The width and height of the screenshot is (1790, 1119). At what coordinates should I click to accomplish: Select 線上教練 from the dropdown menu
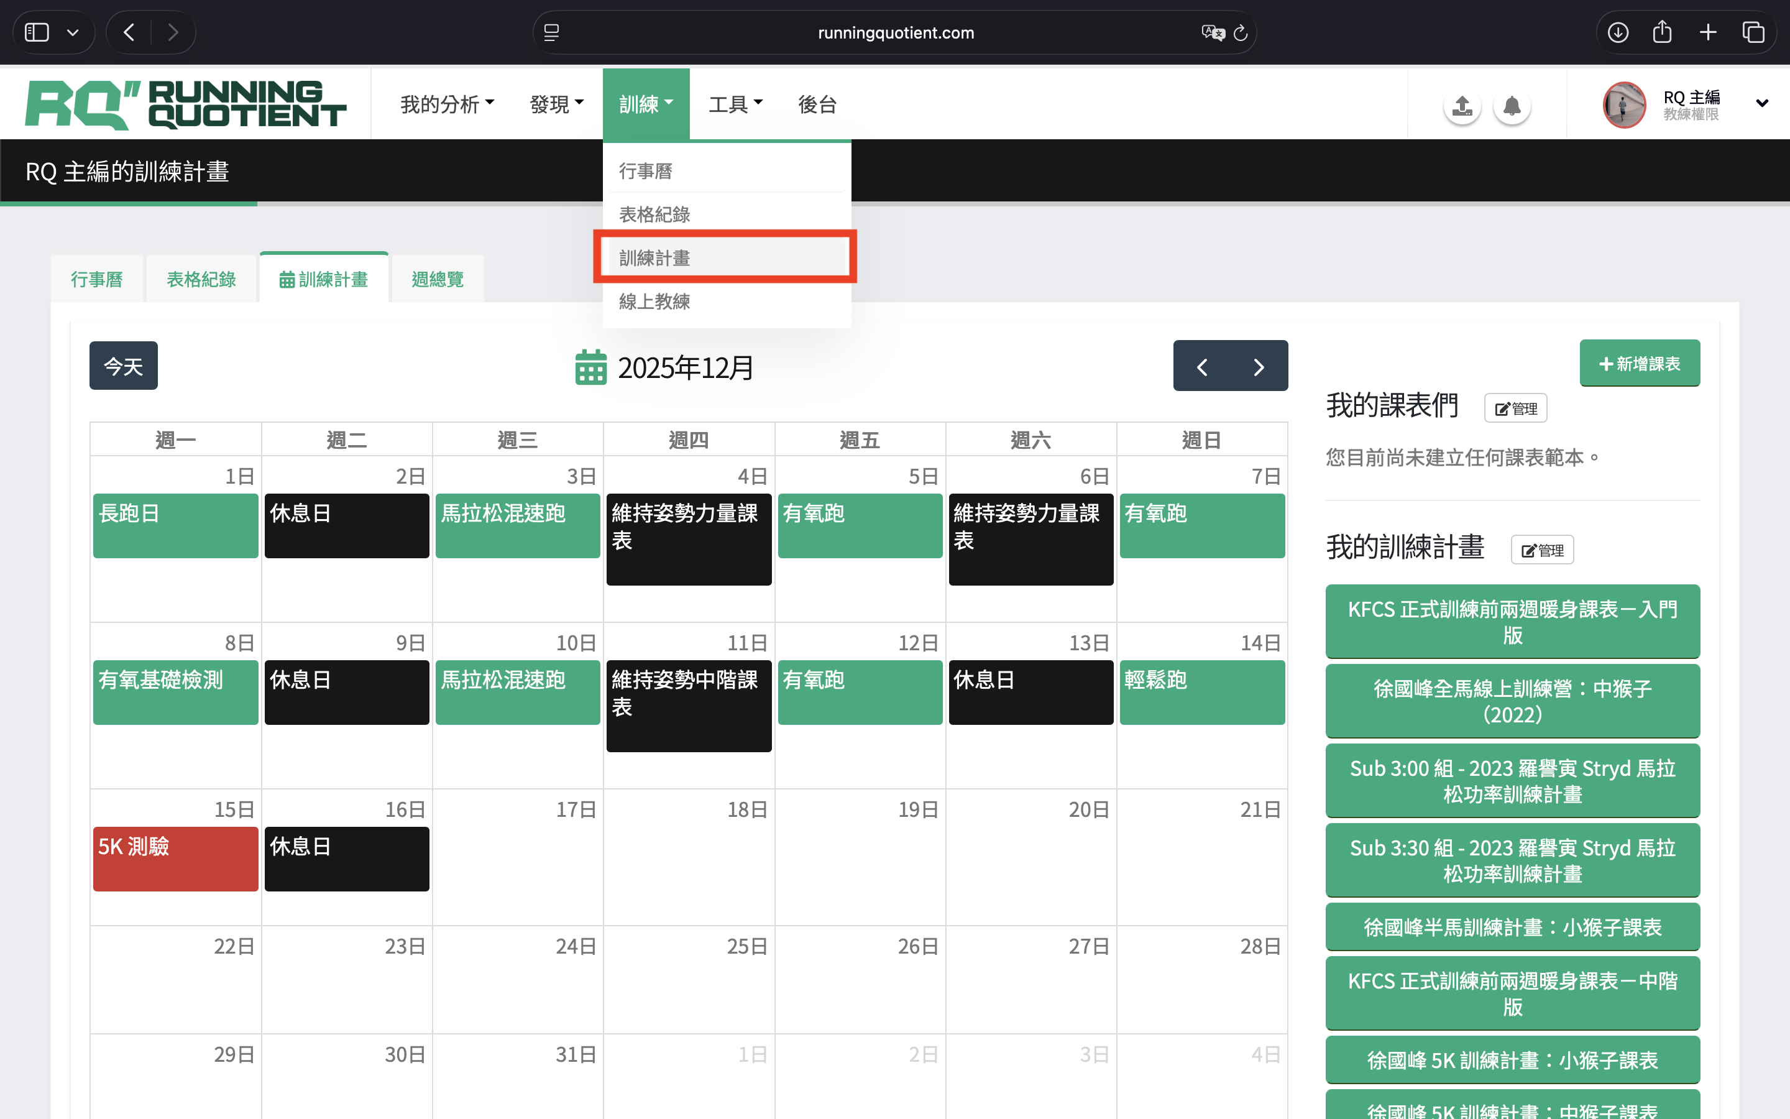point(654,302)
